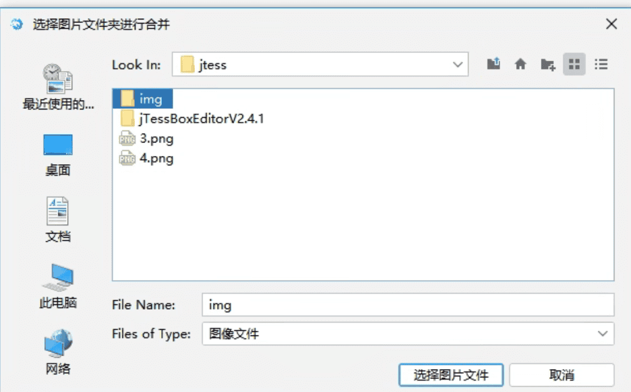Close the dialog window
This screenshot has height=392, width=631.
coord(612,24)
